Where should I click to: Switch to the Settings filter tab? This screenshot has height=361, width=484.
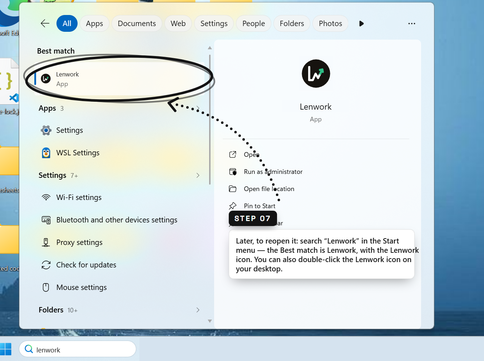[x=214, y=24]
